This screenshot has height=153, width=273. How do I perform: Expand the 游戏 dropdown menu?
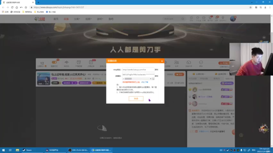(100, 19)
